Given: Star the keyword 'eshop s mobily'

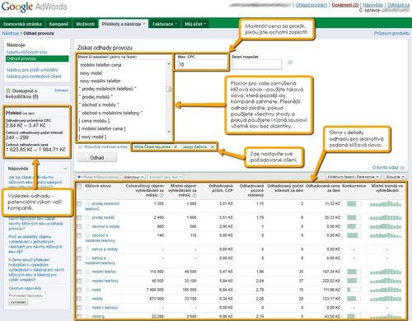Looking at the screenshot, I should tap(87, 249).
